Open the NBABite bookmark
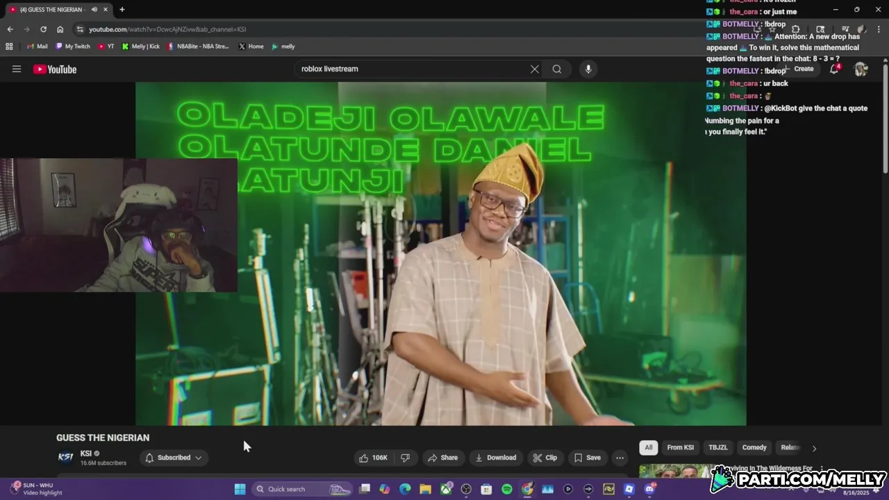 198,47
